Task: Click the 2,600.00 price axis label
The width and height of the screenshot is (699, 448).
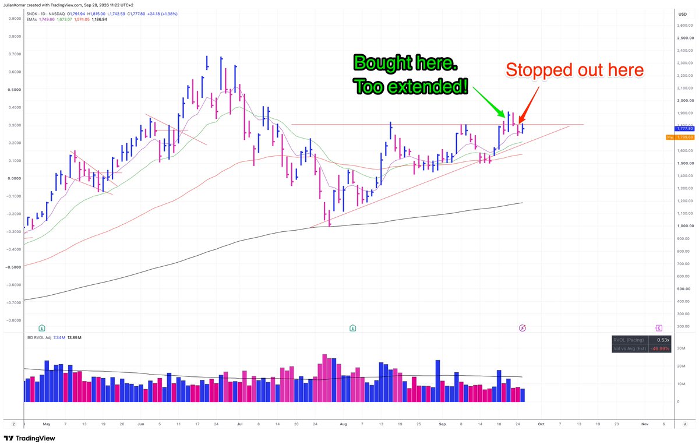Action: 684,26
